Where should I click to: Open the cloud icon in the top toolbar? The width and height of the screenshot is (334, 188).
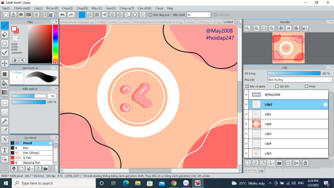coord(6,15)
